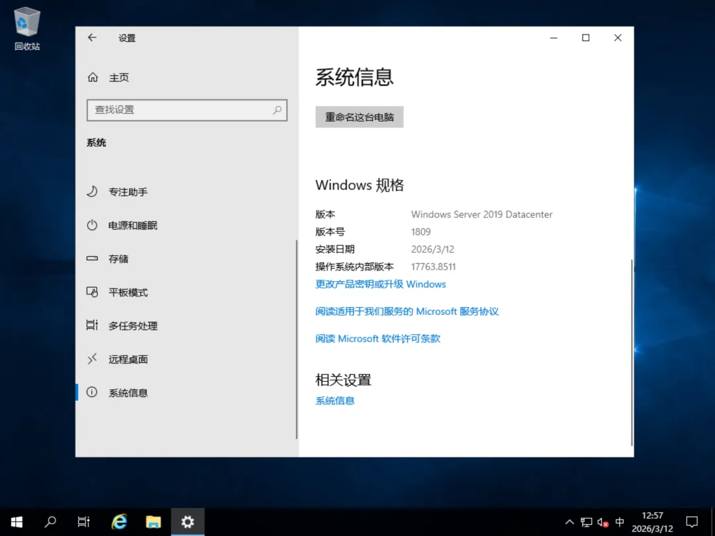Select the 远程桌面 icon
This screenshot has height=536, width=715.
click(92, 359)
